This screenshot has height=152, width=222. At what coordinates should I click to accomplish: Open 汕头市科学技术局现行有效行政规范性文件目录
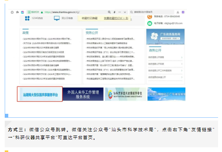44,52
